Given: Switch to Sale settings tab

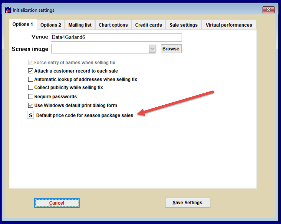Looking at the screenshot, I should pyautogui.click(x=184, y=25).
